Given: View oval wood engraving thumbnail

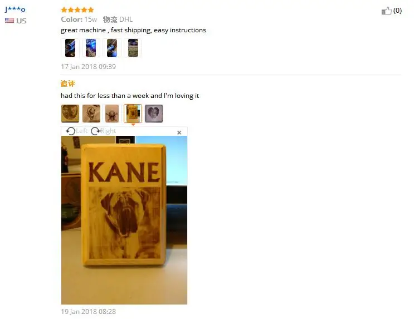Looking at the screenshot, I should point(70,114).
